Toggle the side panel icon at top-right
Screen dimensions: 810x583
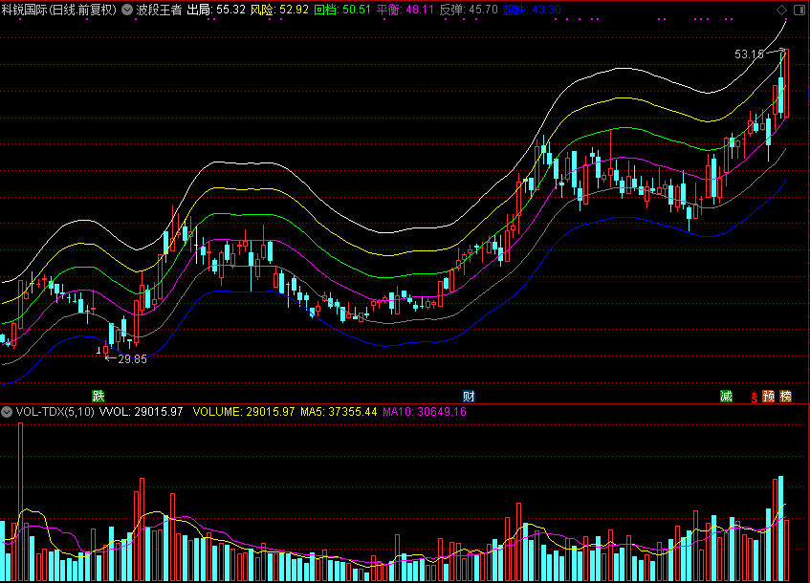[x=799, y=10]
